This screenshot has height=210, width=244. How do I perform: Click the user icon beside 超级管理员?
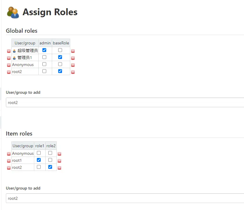click(x=14, y=51)
